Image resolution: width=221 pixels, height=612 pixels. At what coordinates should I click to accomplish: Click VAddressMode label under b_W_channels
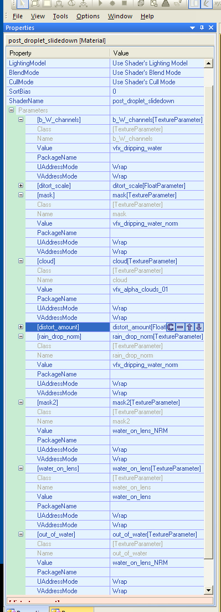pyautogui.click(x=57, y=176)
